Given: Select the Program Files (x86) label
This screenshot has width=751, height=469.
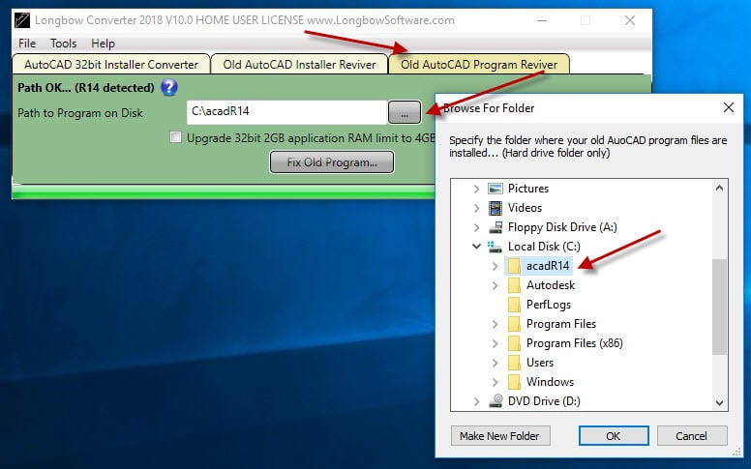Looking at the screenshot, I should (574, 343).
